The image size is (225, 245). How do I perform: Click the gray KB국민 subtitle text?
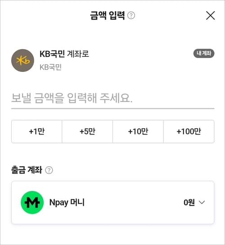(x=50, y=67)
